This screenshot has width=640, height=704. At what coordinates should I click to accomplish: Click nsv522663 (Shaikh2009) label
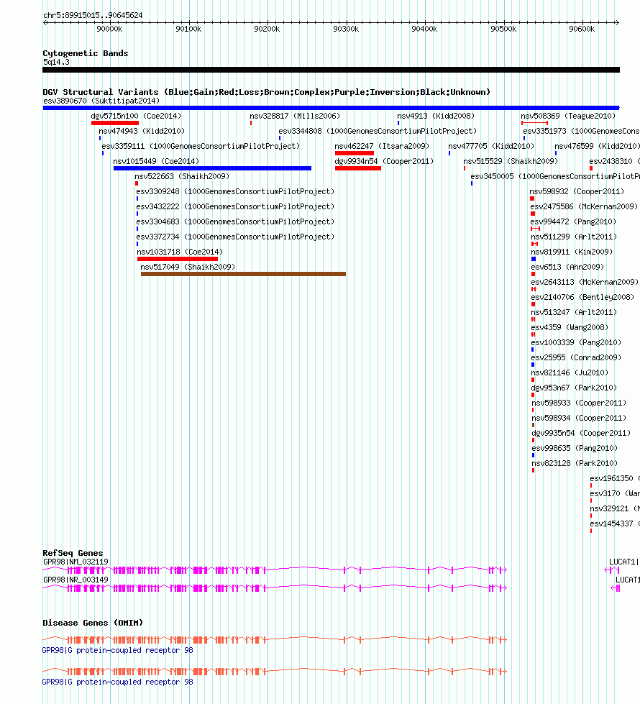pyautogui.click(x=182, y=176)
